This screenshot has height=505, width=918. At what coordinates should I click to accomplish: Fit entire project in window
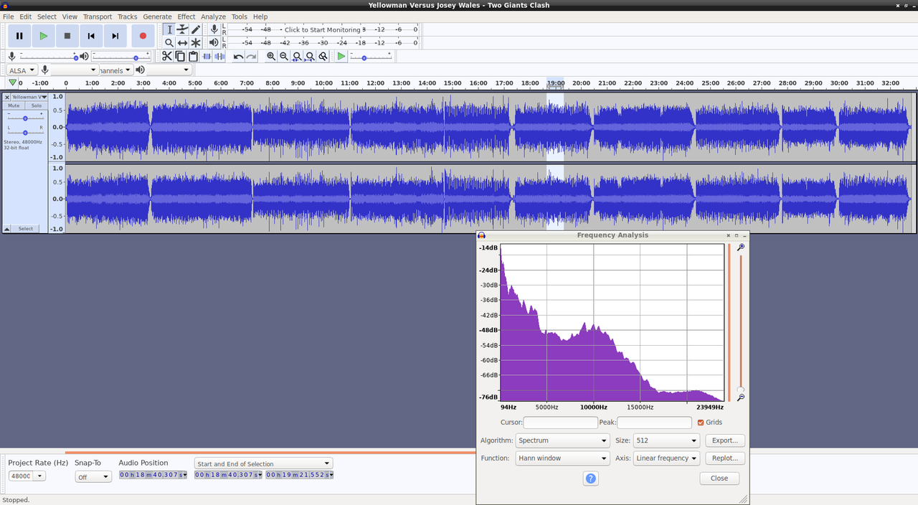click(310, 57)
